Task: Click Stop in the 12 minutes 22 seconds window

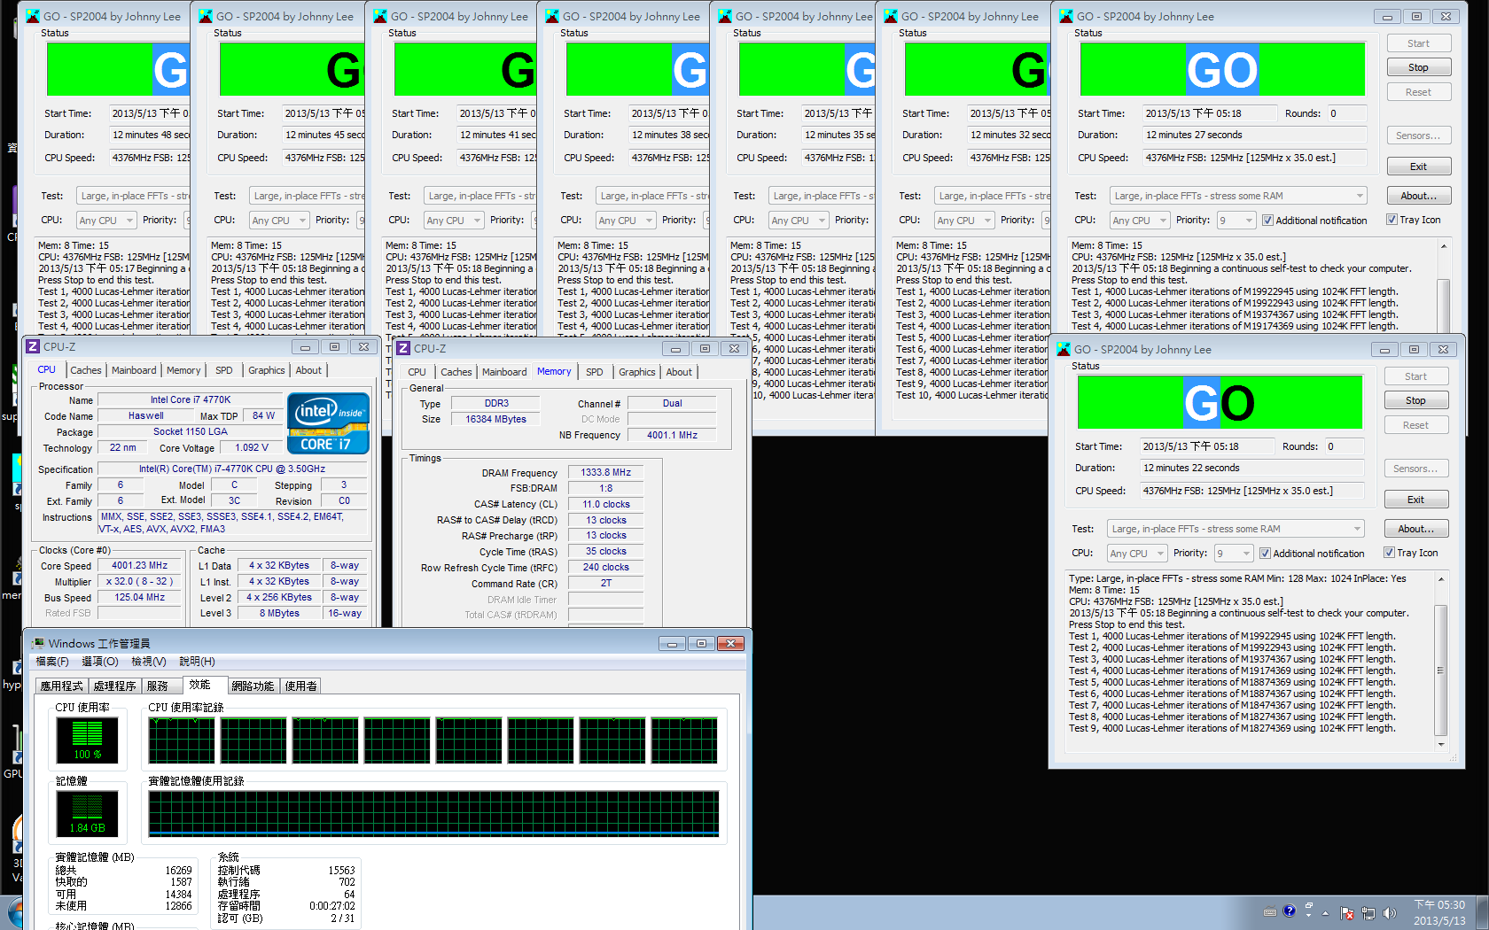Action: point(1415,400)
